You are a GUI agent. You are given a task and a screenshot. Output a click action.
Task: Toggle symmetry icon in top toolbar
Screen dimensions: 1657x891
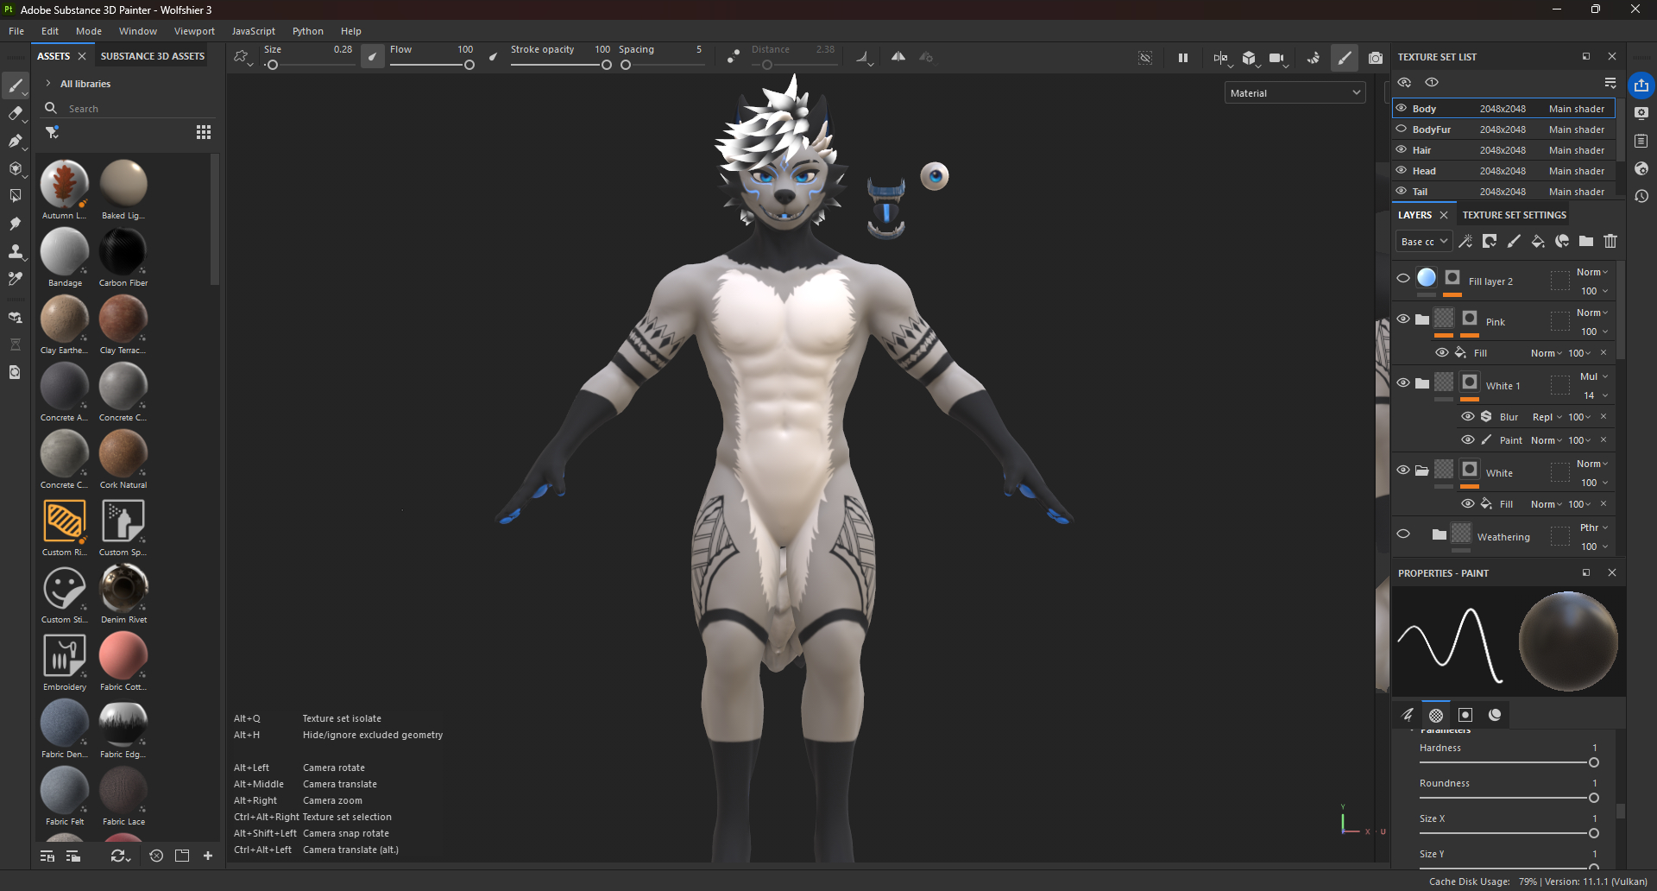[898, 57]
